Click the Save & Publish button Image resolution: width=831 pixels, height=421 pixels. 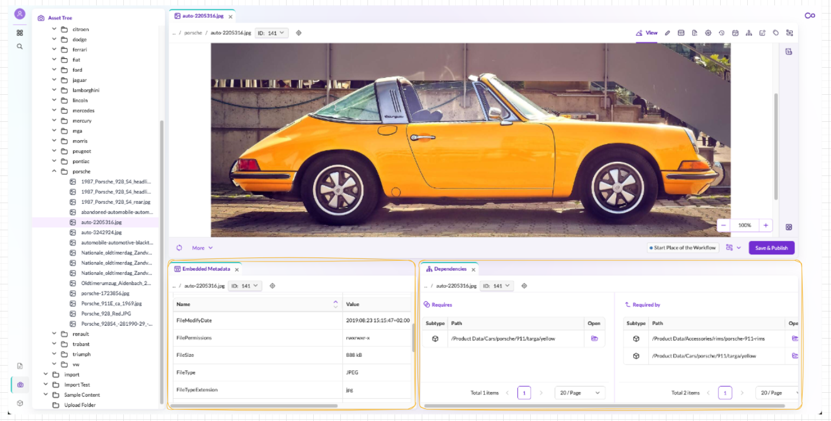click(771, 248)
